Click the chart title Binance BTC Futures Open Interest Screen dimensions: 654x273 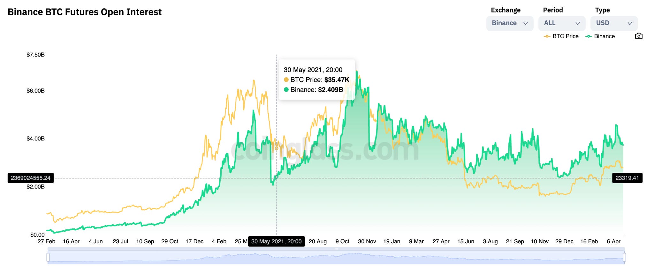coord(85,12)
